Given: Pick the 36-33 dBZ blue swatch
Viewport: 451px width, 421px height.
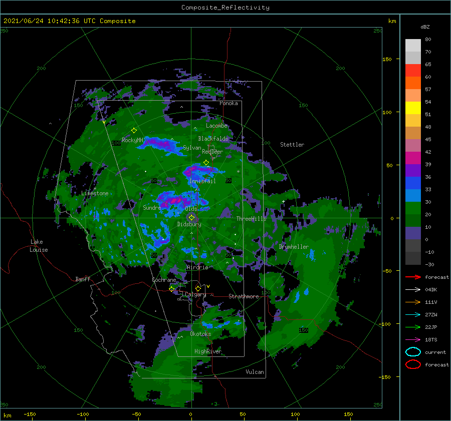Looking at the screenshot, I should tap(413, 183).
